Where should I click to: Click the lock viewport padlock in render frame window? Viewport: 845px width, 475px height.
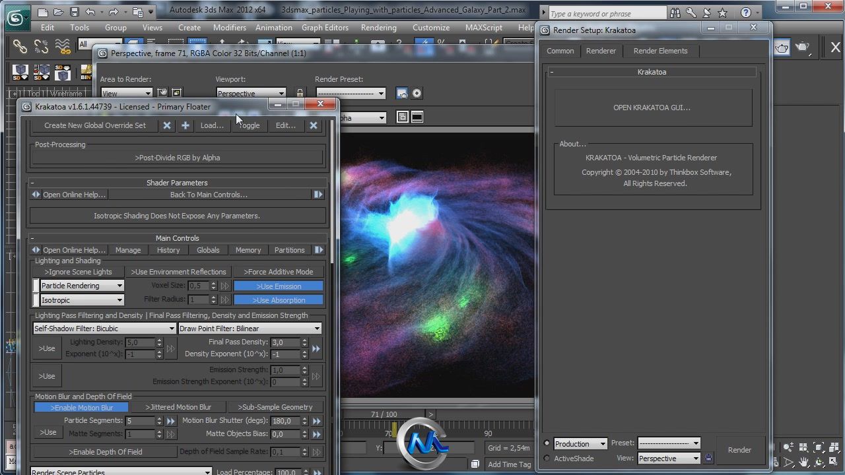[300, 94]
